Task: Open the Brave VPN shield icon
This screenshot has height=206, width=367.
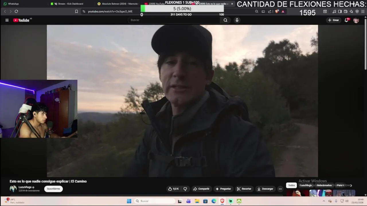Action: [x=357, y=11]
